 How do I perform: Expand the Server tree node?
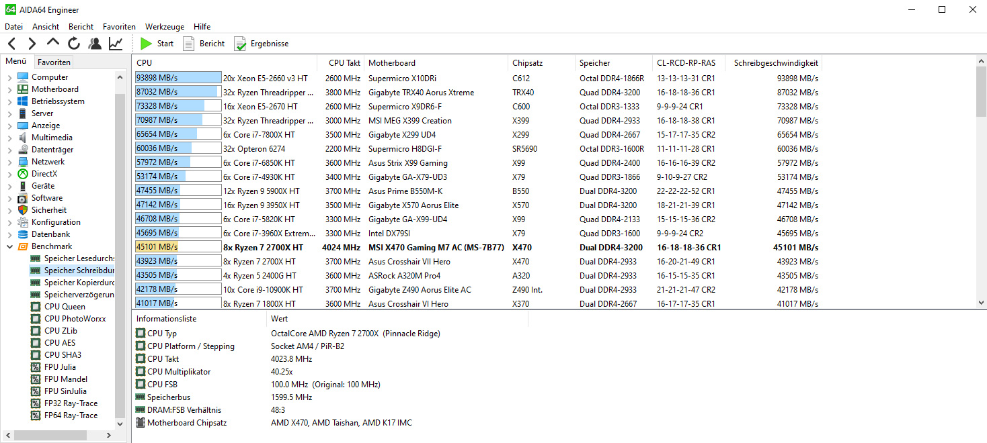[9, 113]
